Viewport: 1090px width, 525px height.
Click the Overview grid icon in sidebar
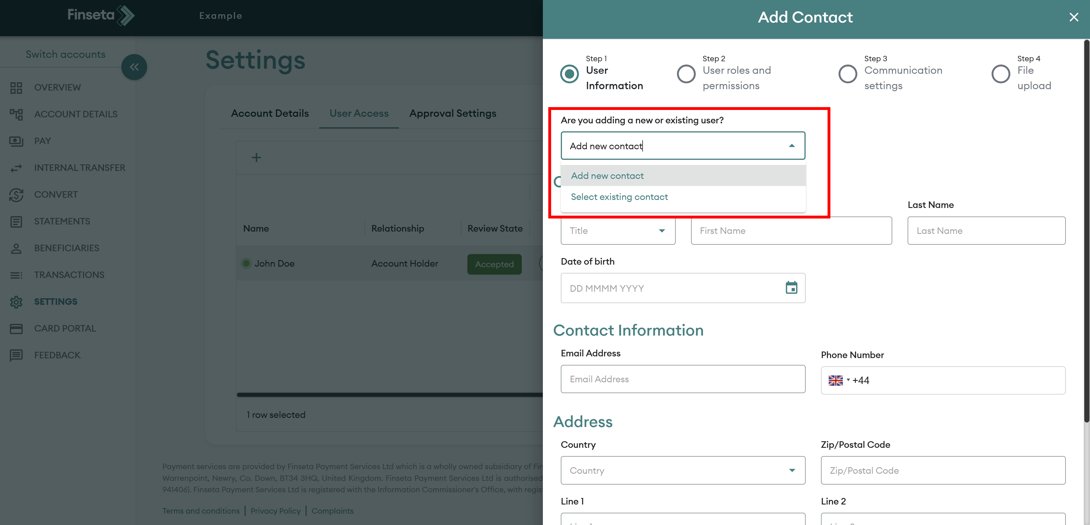[x=16, y=87]
